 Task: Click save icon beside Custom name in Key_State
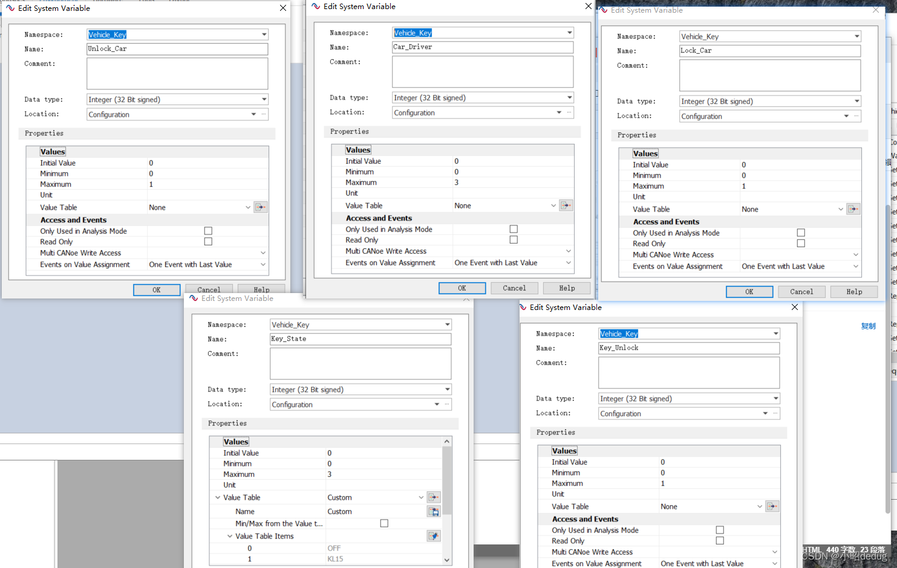(434, 511)
